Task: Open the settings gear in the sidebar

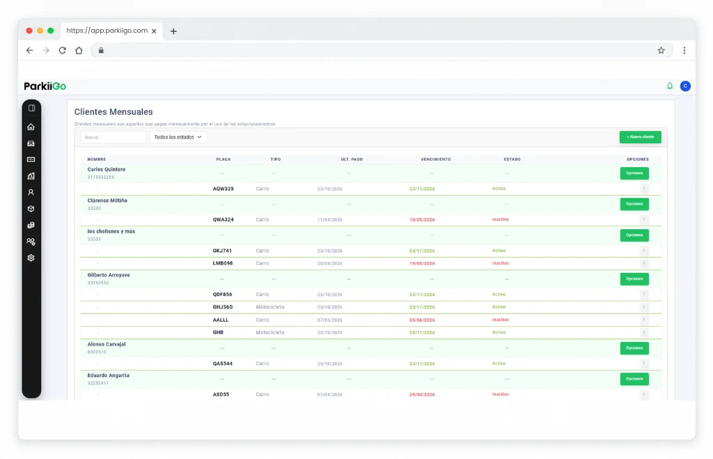Action: [x=31, y=258]
